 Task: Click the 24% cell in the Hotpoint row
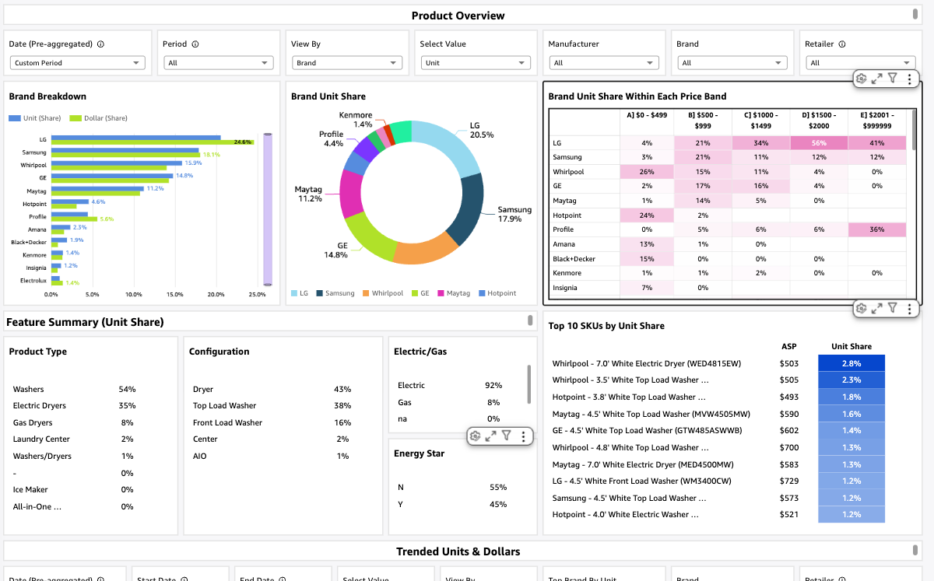click(x=647, y=215)
